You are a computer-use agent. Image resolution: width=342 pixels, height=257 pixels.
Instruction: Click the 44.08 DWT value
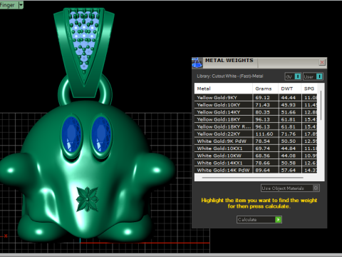pyautogui.click(x=289, y=156)
